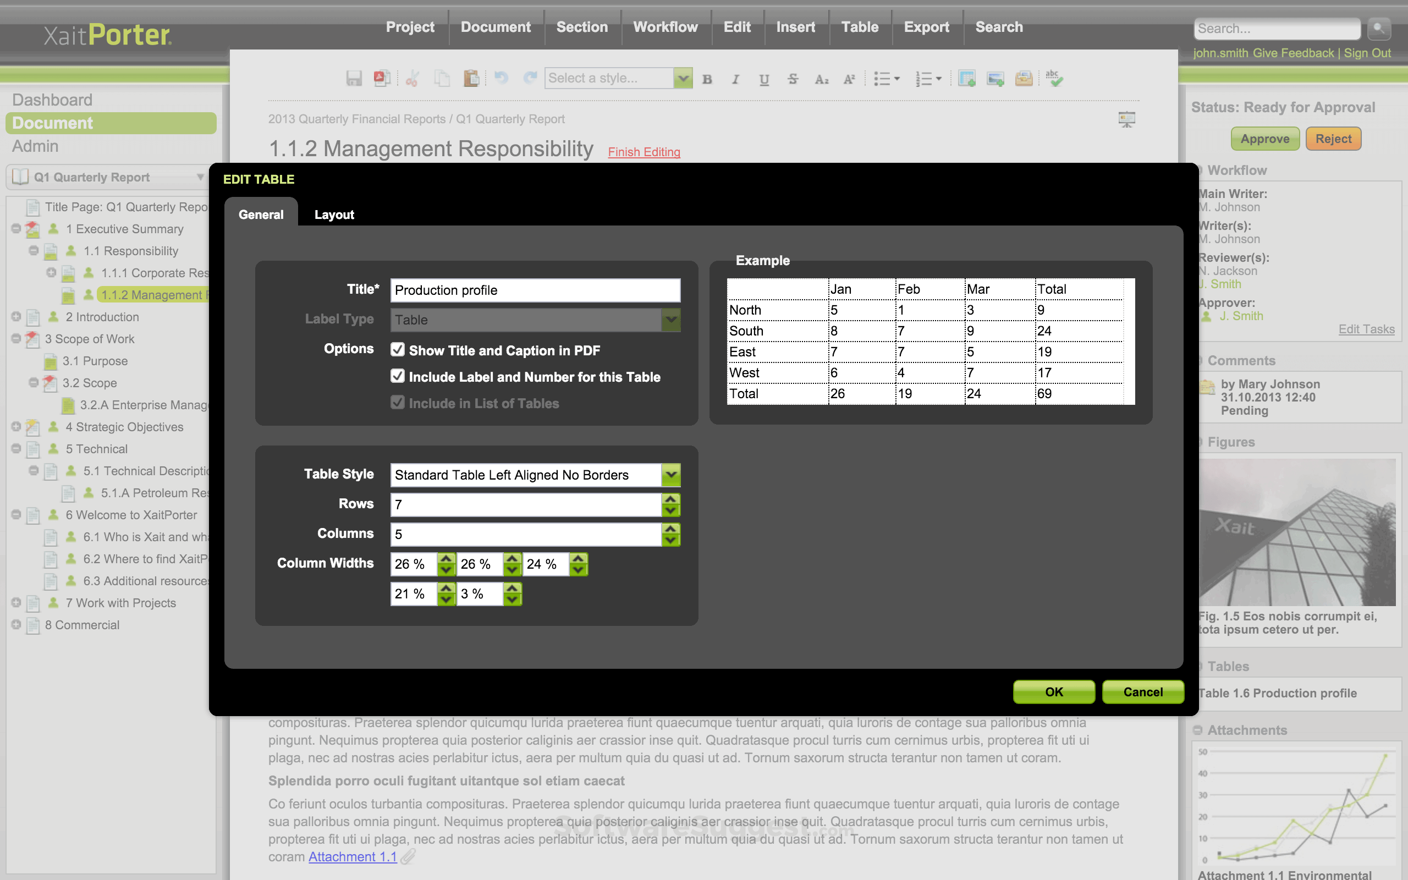Image resolution: width=1408 pixels, height=880 pixels.
Task: Open the Table Style dropdown
Action: (x=670, y=474)
